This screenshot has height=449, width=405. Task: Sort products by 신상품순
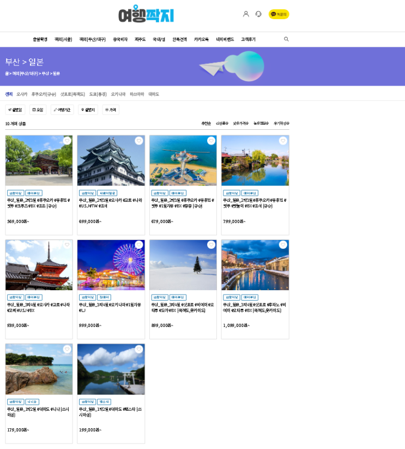pyautogui.click(x=222, y=123)
